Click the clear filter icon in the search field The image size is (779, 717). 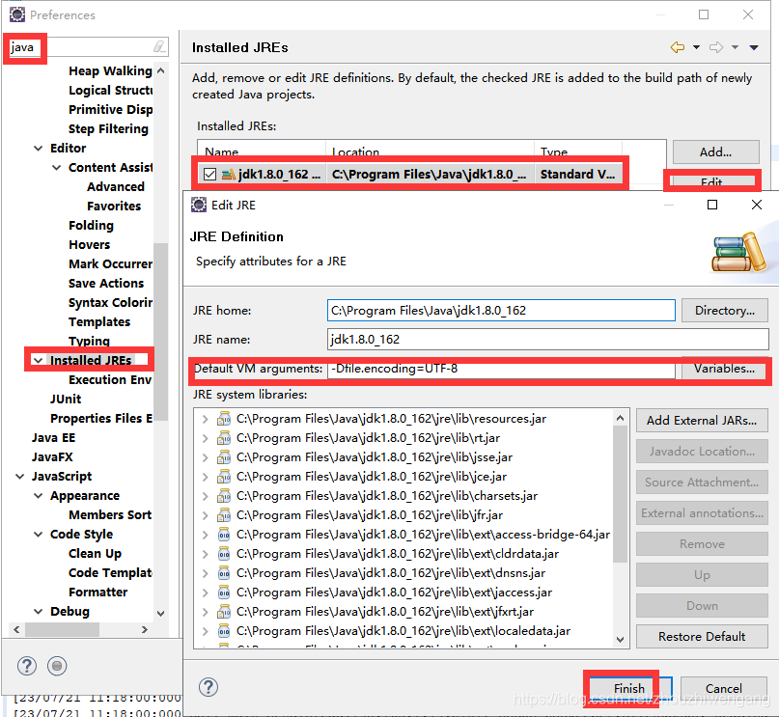pyautogui.click(x=160, y=45)
